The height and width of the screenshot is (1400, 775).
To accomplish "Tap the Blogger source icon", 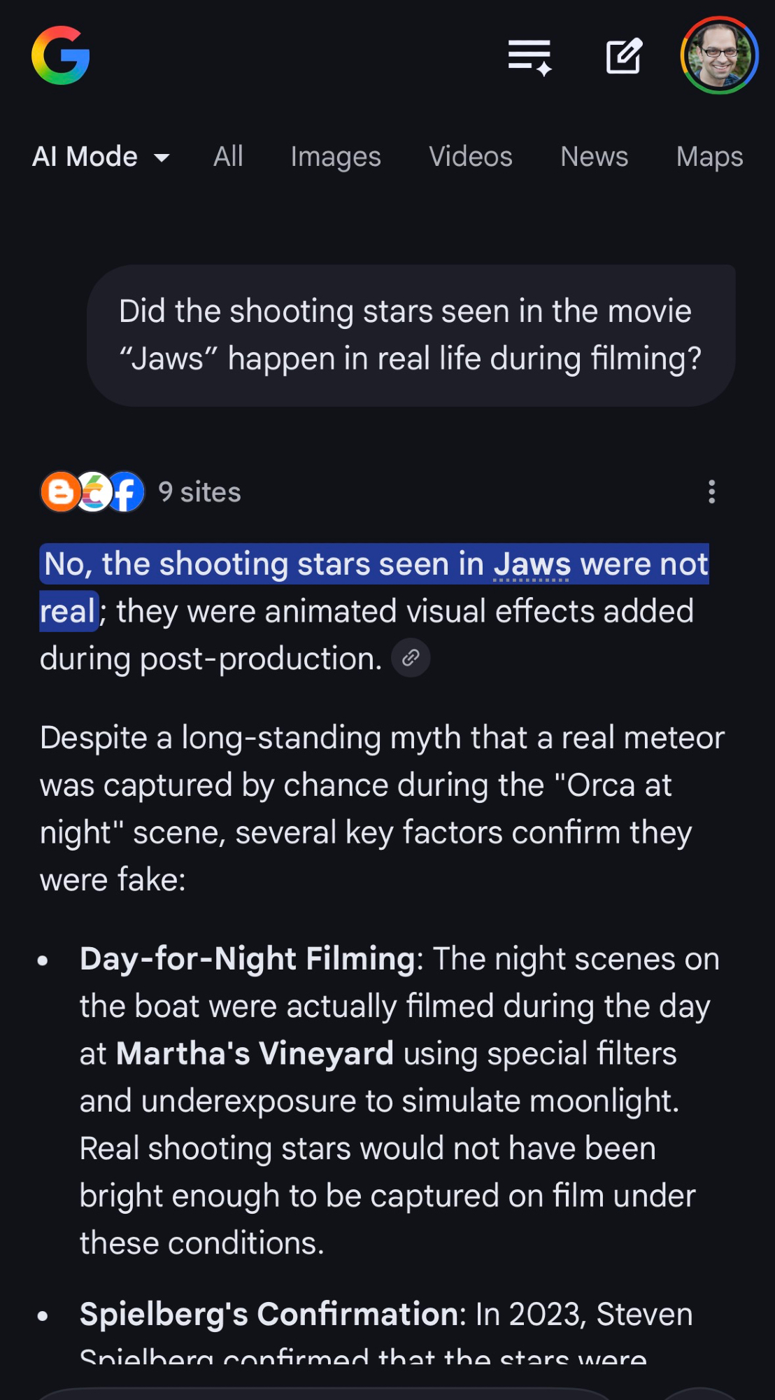I will click(x=60, y=491).
